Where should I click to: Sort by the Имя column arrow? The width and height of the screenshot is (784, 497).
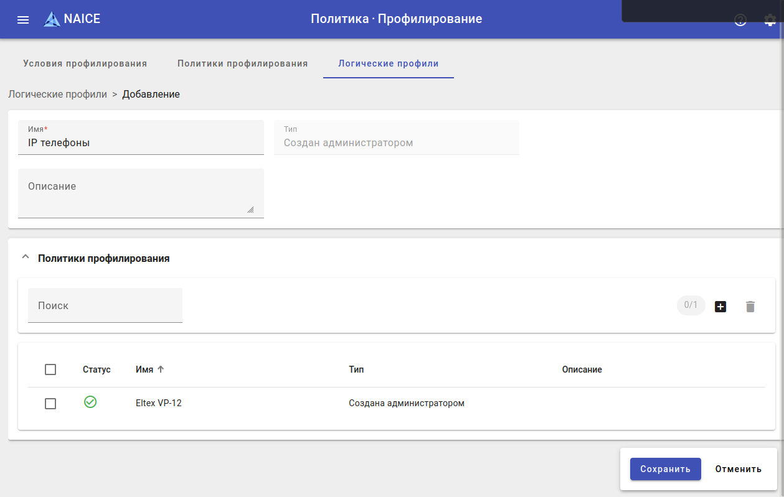[x=161, y=369]
